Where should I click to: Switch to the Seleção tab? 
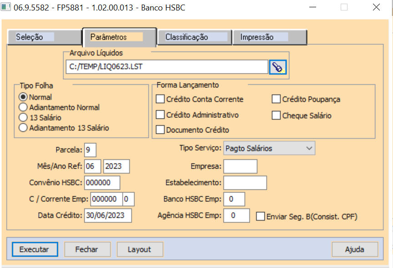tap(45, 37)
